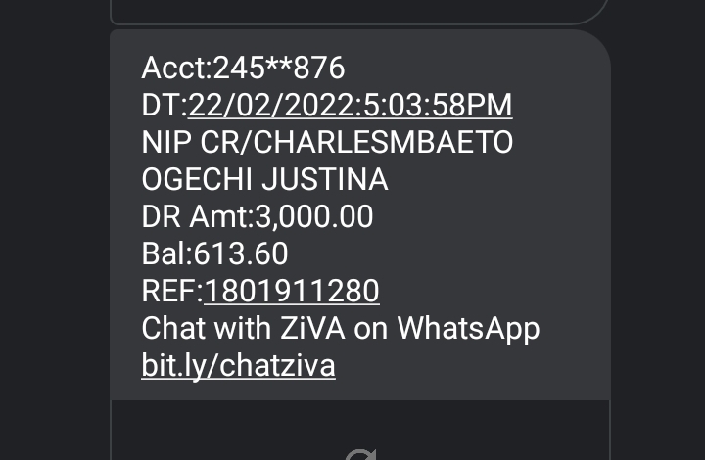705x460 pixels.
Task: Tap the DT: label before the date
Action: coord(164,105)
